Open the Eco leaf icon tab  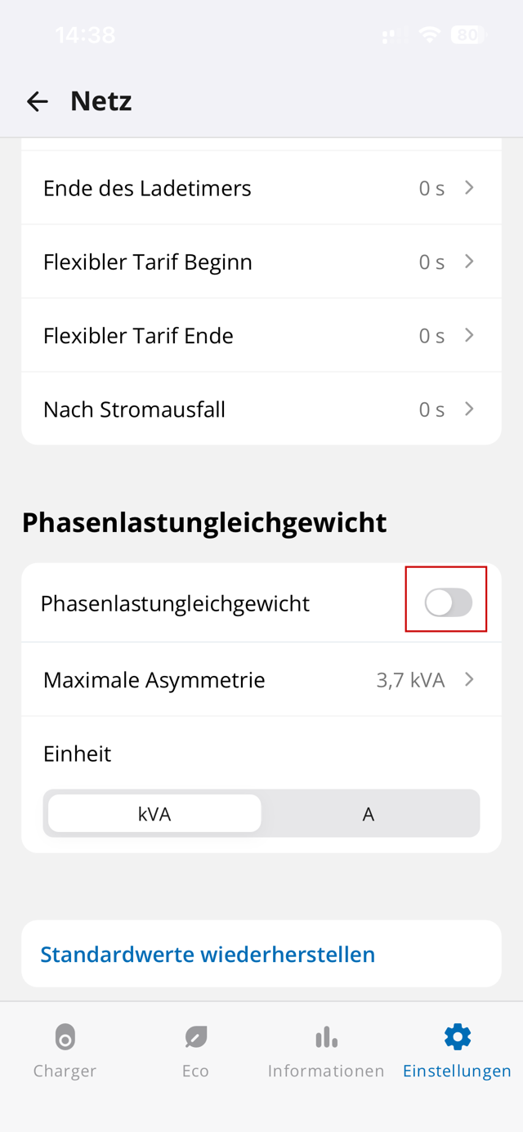click(x=195, y=1037)
